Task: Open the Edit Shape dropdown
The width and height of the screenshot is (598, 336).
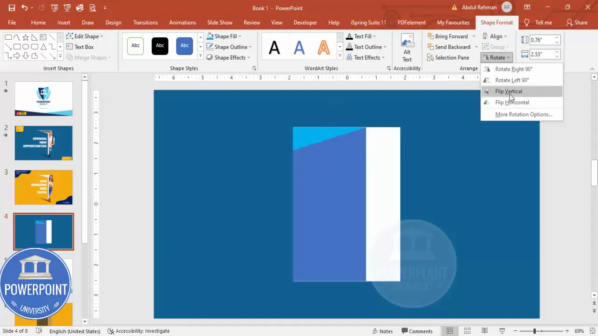Action: 85,36
